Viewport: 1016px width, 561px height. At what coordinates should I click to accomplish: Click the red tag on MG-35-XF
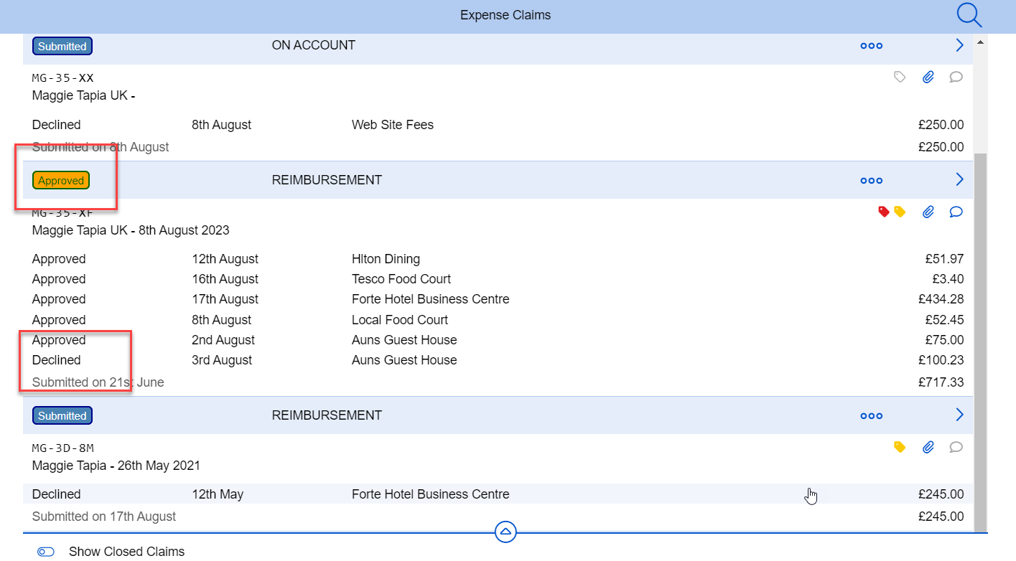tap(884, 212)
